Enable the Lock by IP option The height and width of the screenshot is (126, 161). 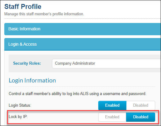coord(112,117)
